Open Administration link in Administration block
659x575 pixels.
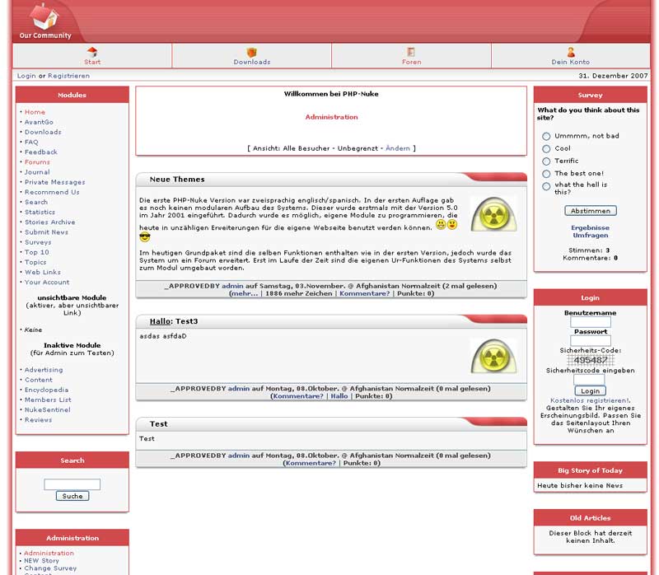[x=49, y=553]
